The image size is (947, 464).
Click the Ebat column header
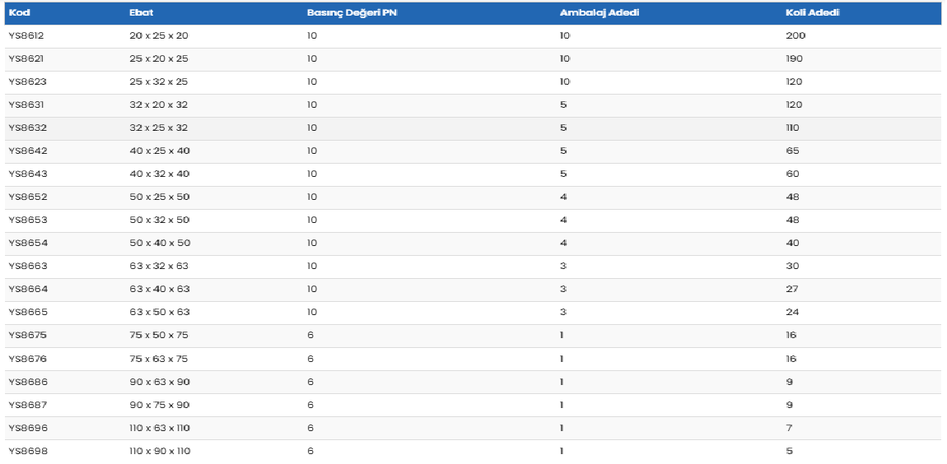pyautogui.click(x=141, y=13)
